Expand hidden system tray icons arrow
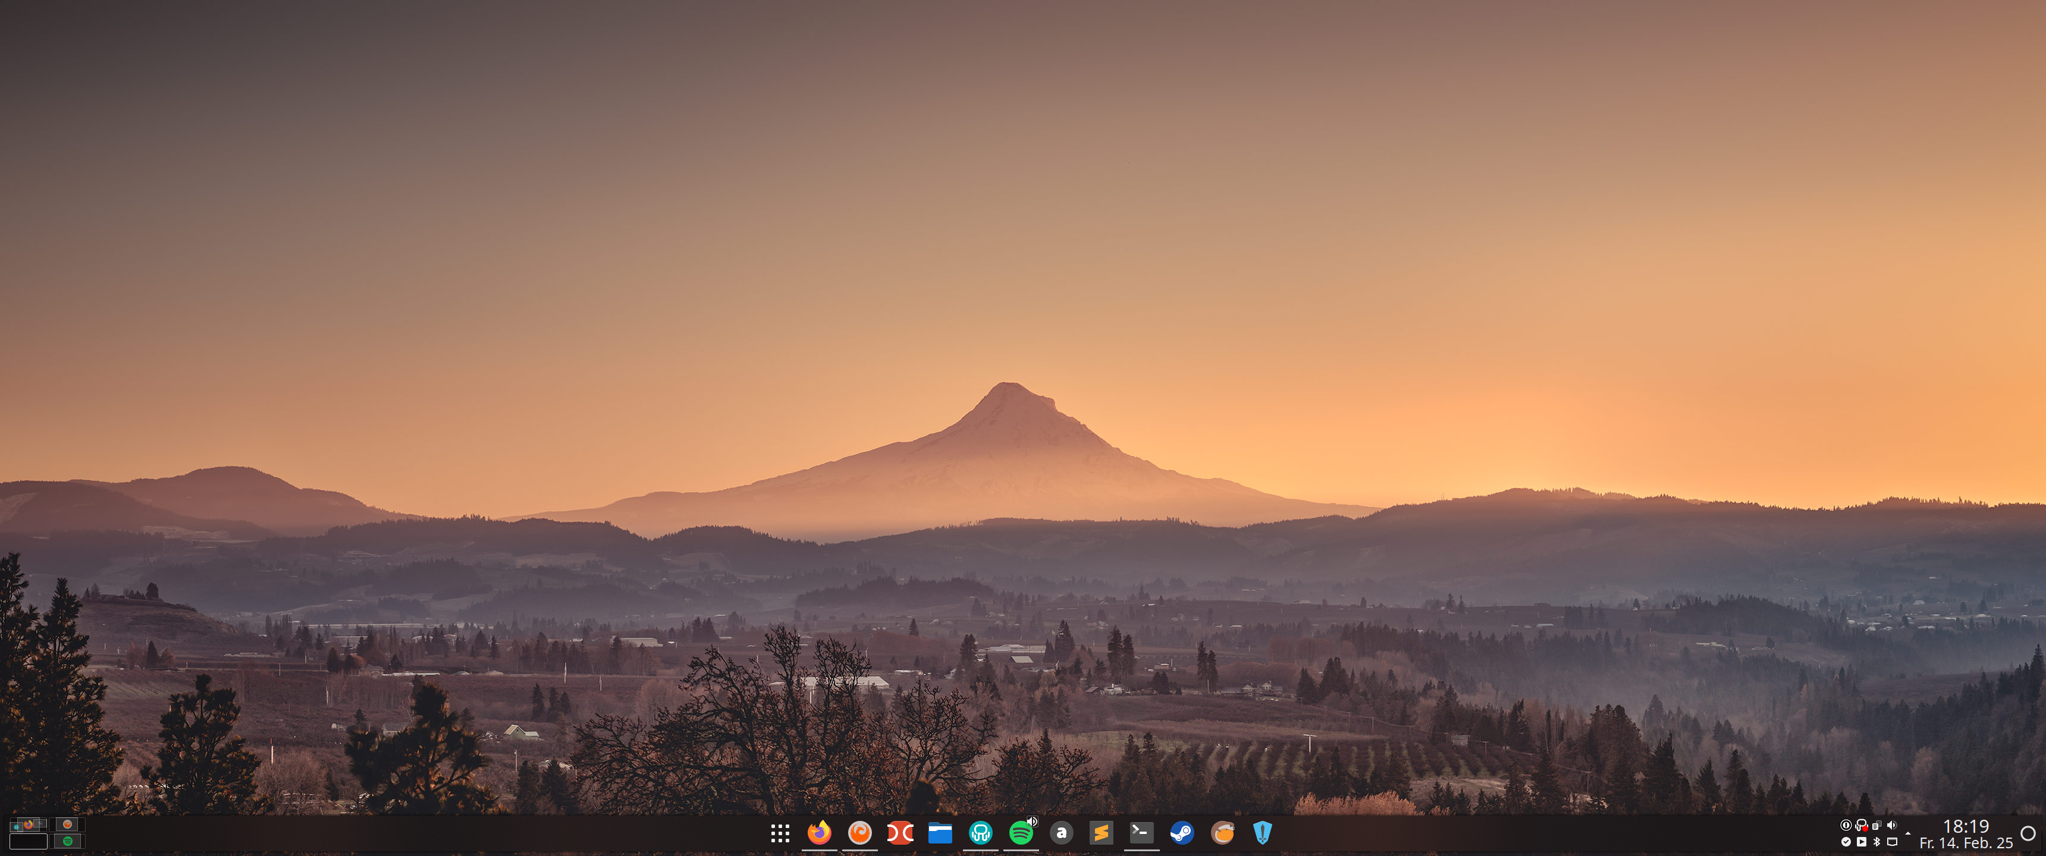 1908,834
